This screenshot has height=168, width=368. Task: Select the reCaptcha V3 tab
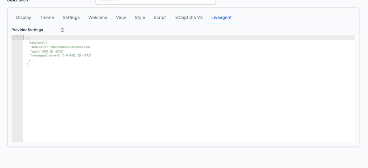tap(189, 18)
